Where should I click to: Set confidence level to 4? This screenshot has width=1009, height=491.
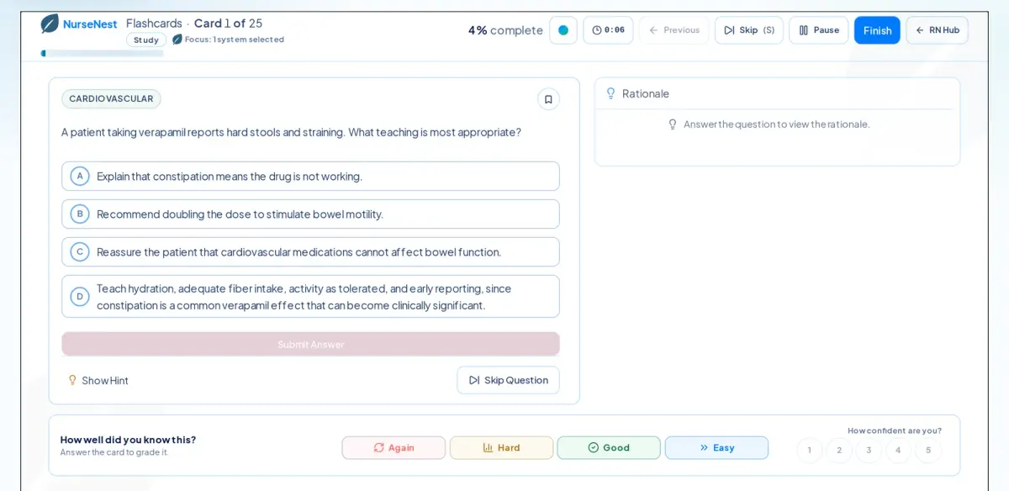[898, 450]
